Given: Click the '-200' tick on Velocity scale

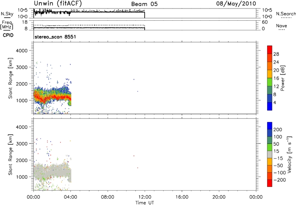Looking at the screenshot, I should coord(280,180).
